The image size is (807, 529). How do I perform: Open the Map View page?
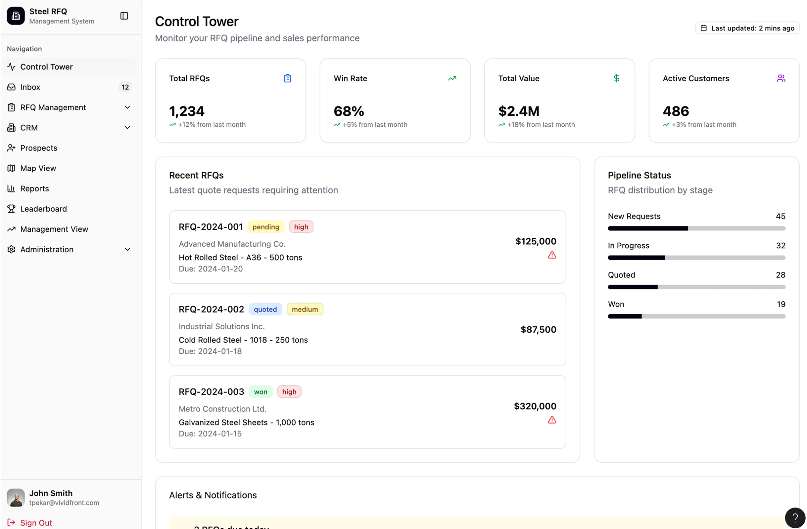(x=38, y=168)
